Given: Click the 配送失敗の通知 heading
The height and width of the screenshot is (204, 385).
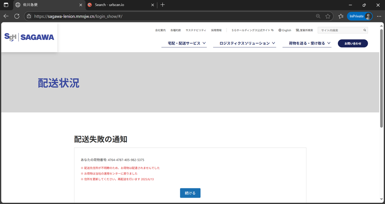Looking at the screenshot, I should click(x=101, y=139).
